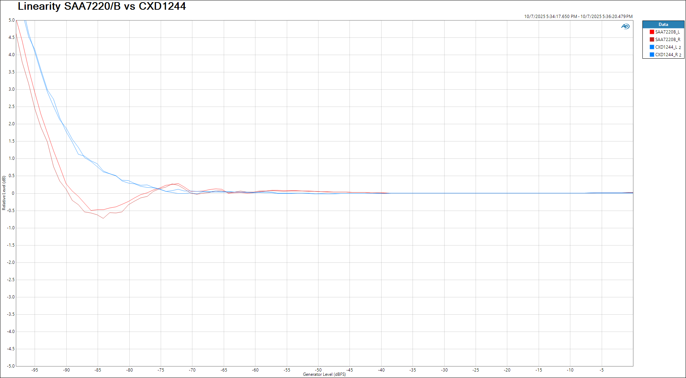686x378 pixels.
Task: Click the 5.0 tick on the y-axis
Action: pyautogui.click(x=12, y=20)
